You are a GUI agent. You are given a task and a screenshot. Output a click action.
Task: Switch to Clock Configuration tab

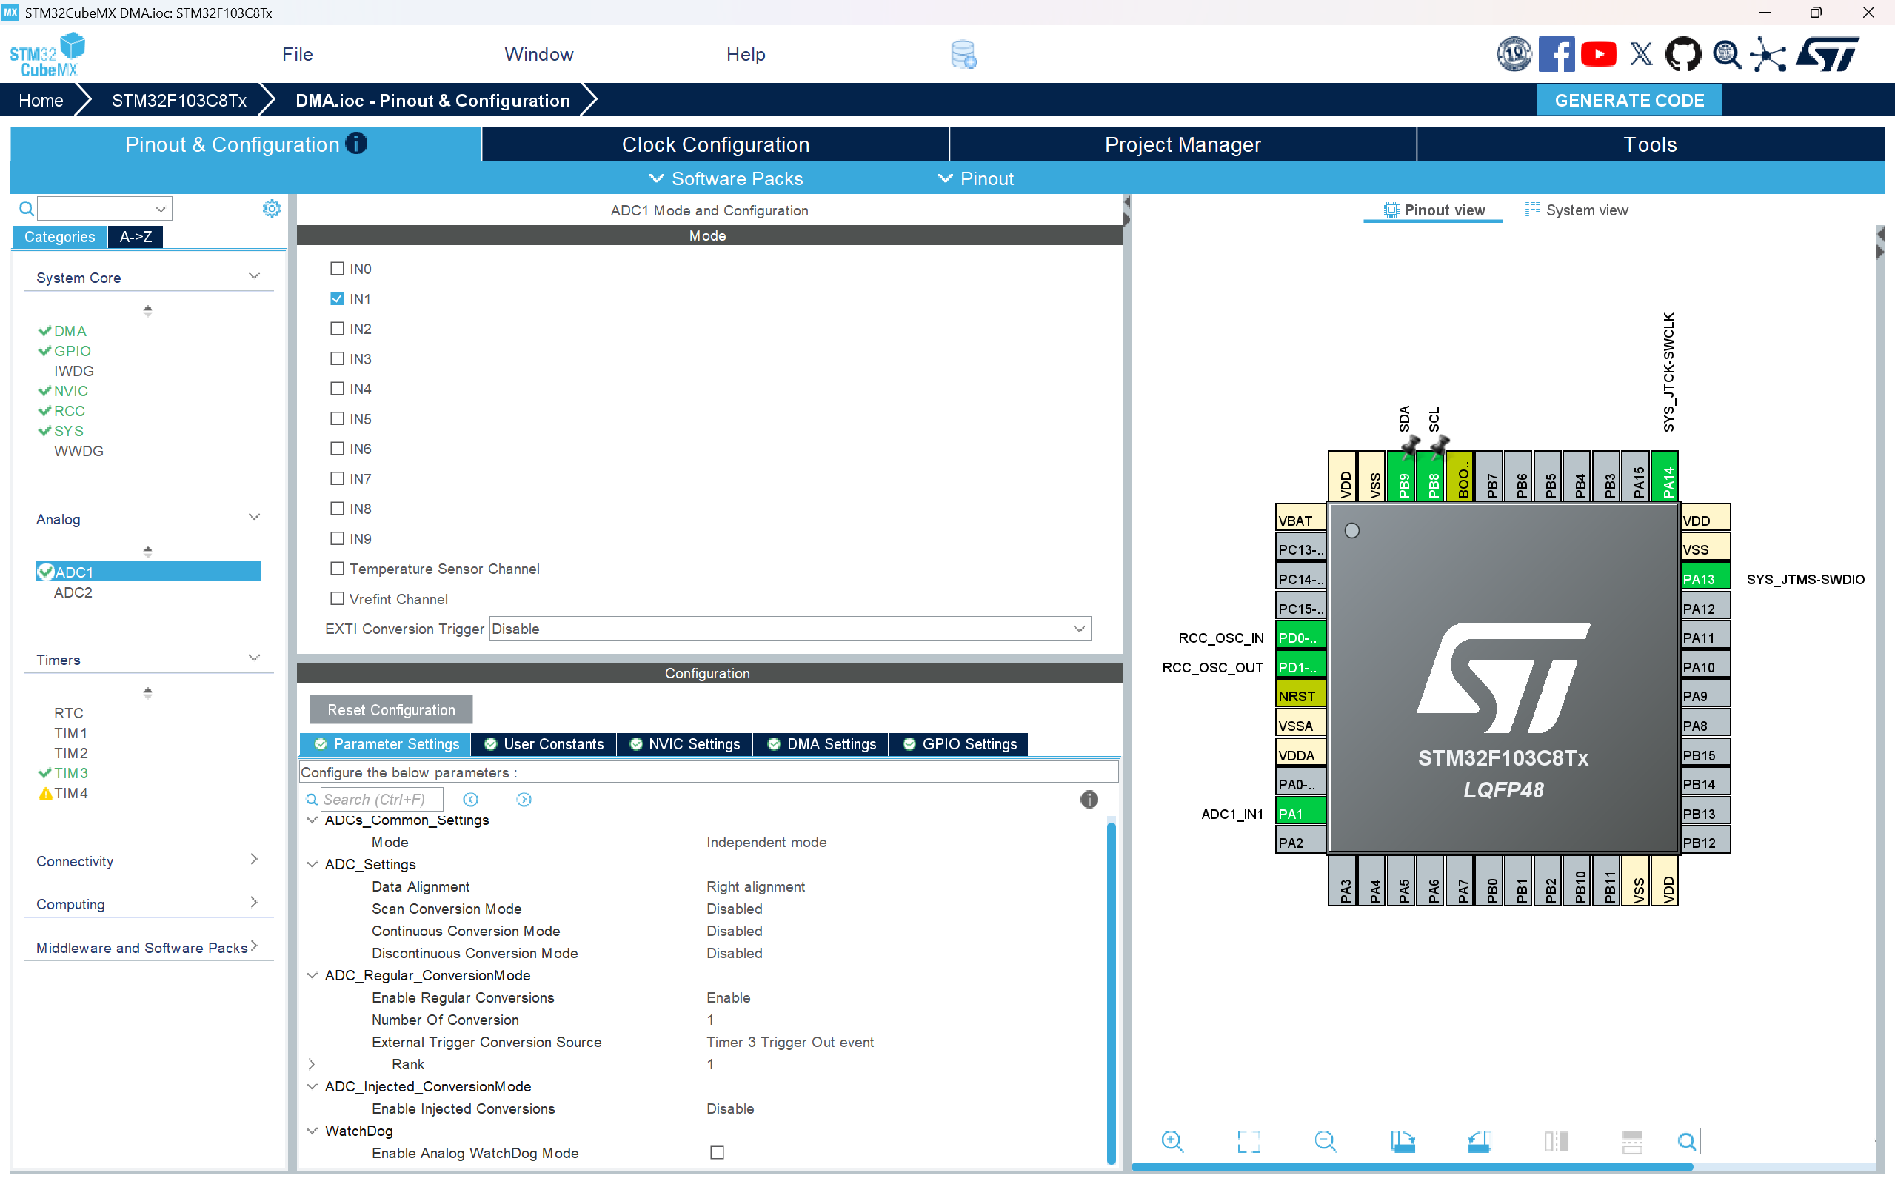[x=715, y=145]
